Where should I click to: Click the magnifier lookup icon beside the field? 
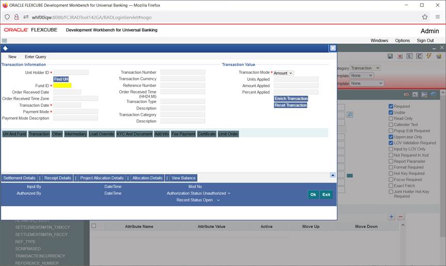click(350, 115)
